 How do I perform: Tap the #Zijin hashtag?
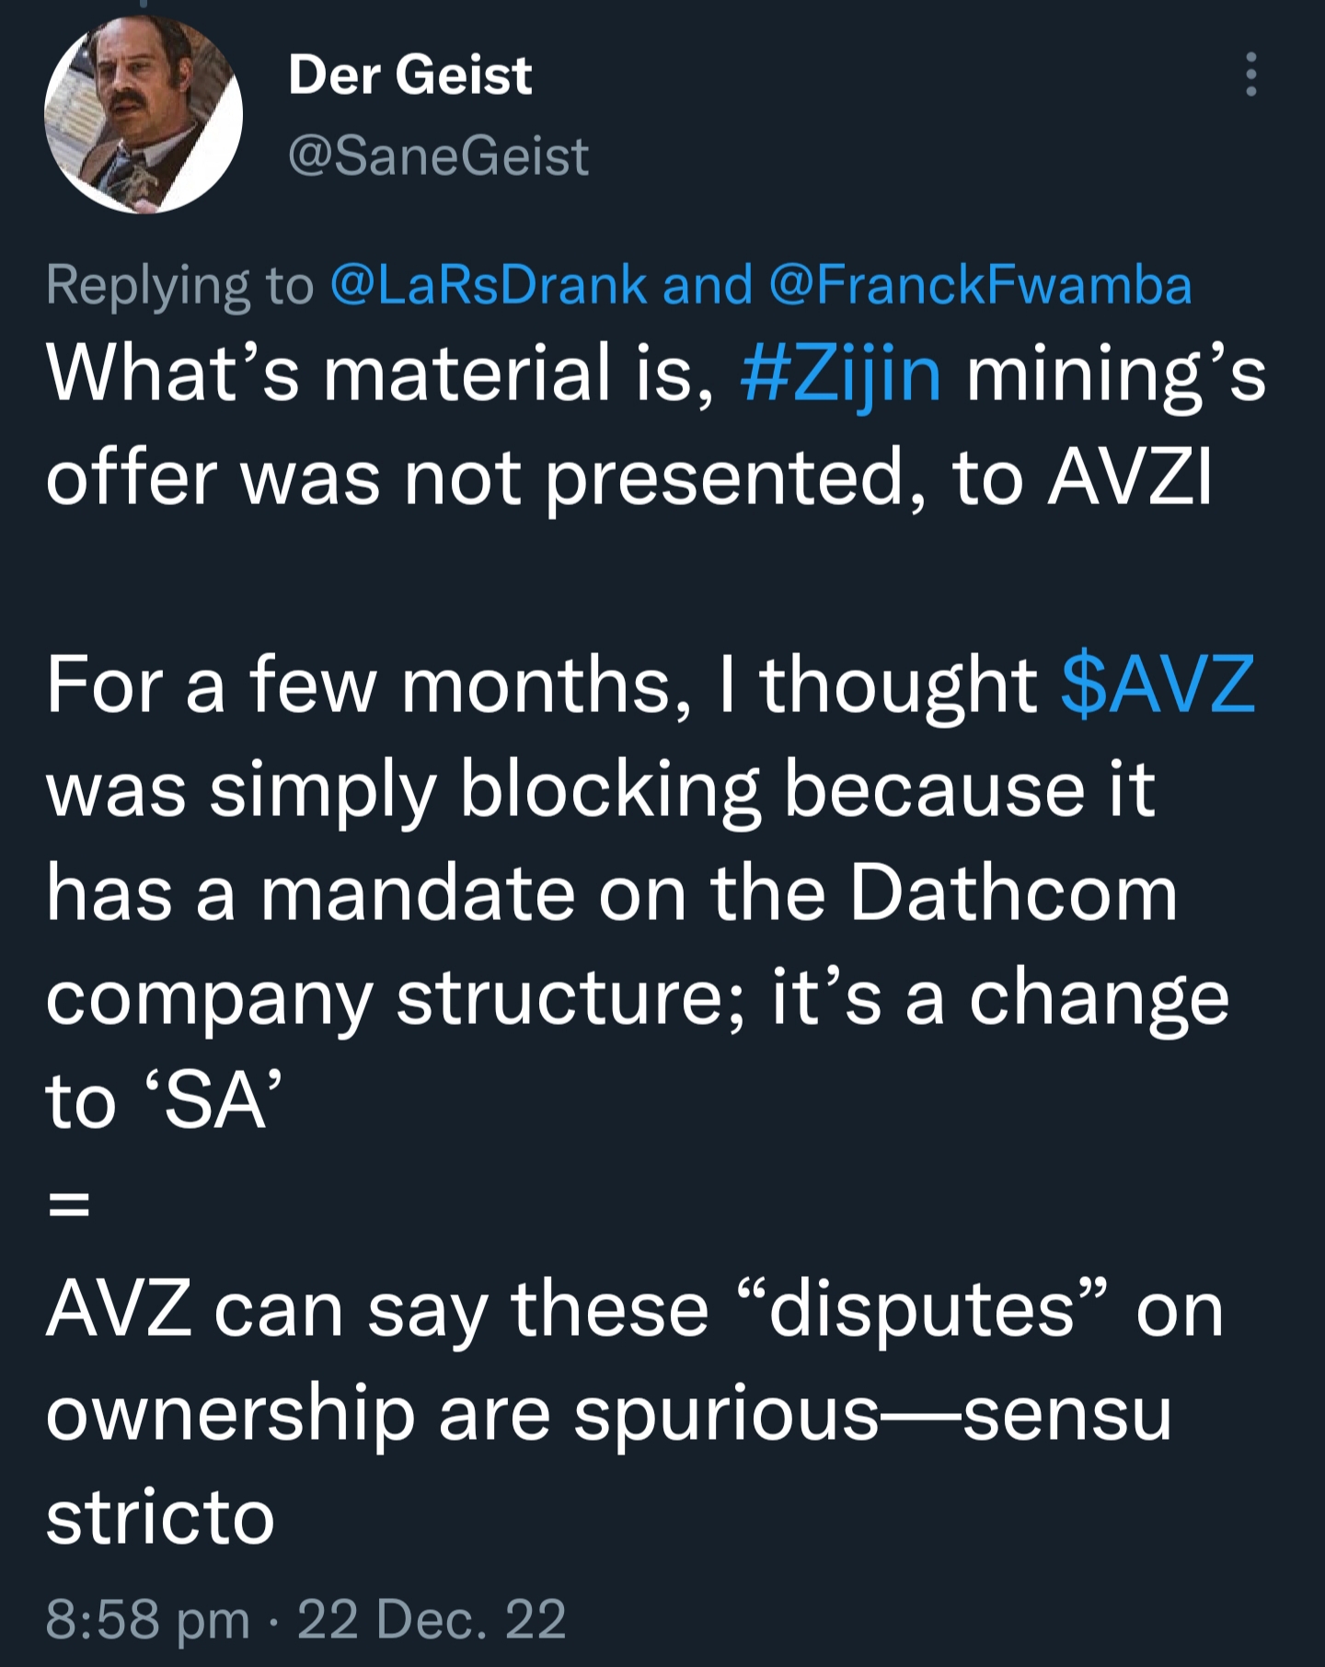[x=841, y=374]
